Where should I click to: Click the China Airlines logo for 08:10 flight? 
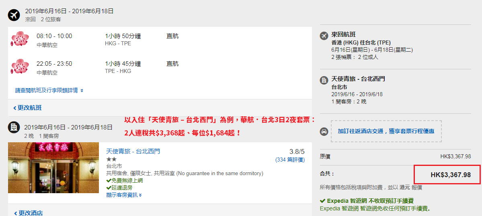pos(20,39)
